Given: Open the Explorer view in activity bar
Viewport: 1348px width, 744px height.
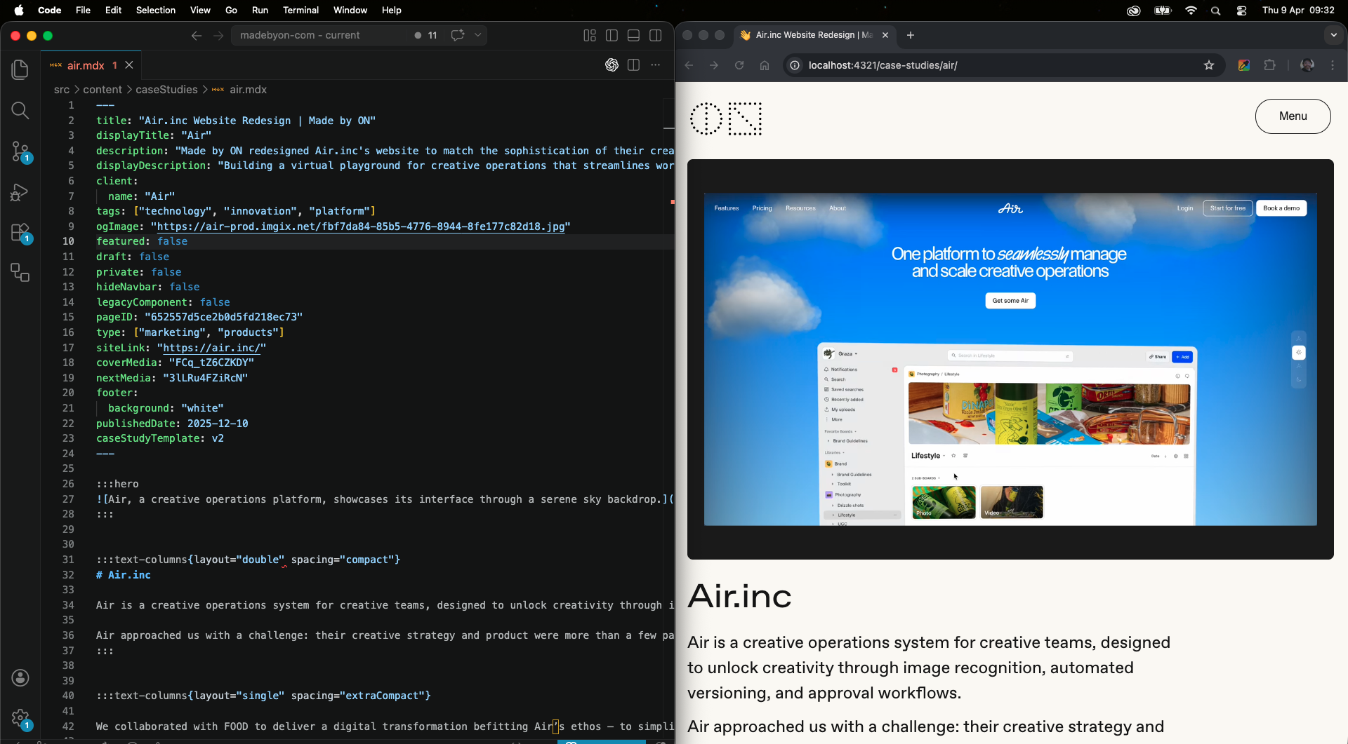Looking at the screenshot, I should click(20, 69).
